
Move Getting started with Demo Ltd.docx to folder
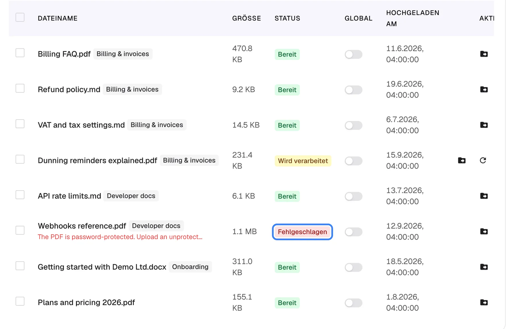pos(484,267)
